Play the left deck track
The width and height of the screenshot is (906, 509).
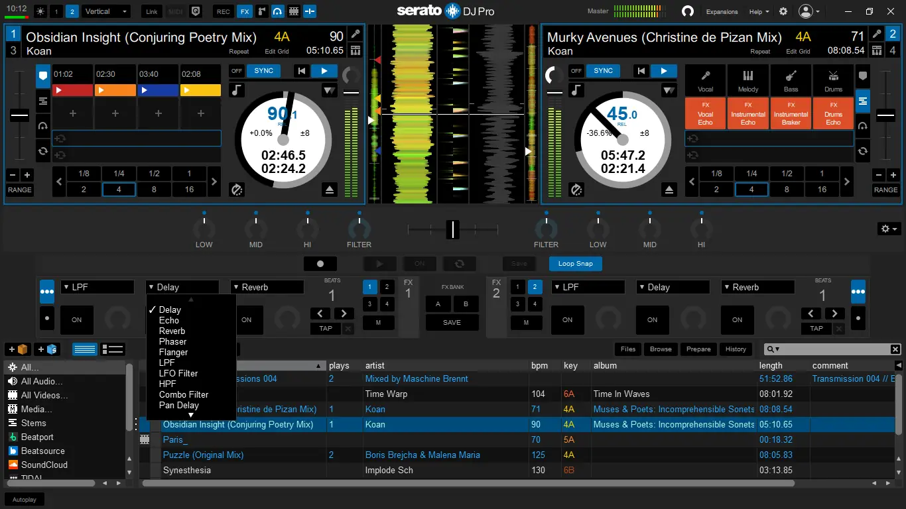point(324,71)
